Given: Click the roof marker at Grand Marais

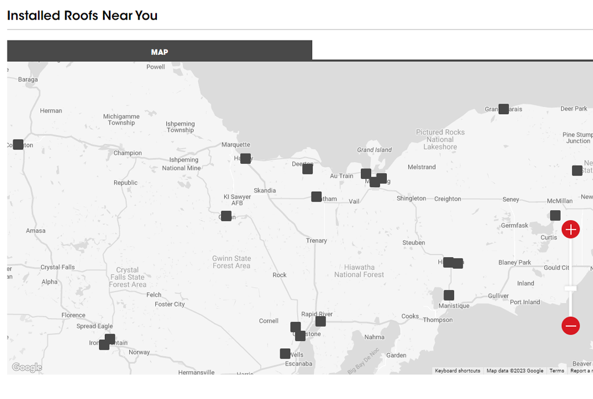Looking at the screenshot, I should point(504,109).
